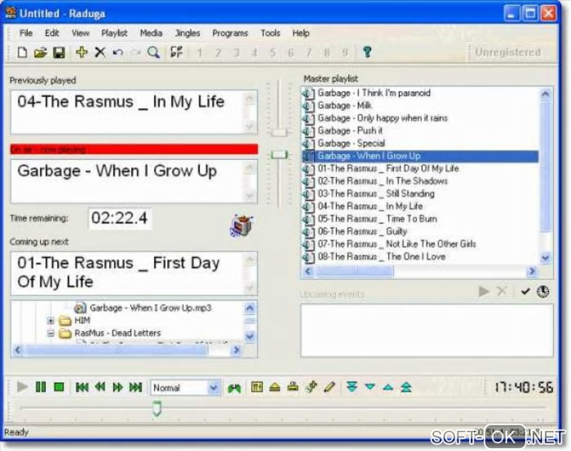Expand the HIM folder in tree
Screen dimensions: 571x451
(x=50, y=321)
